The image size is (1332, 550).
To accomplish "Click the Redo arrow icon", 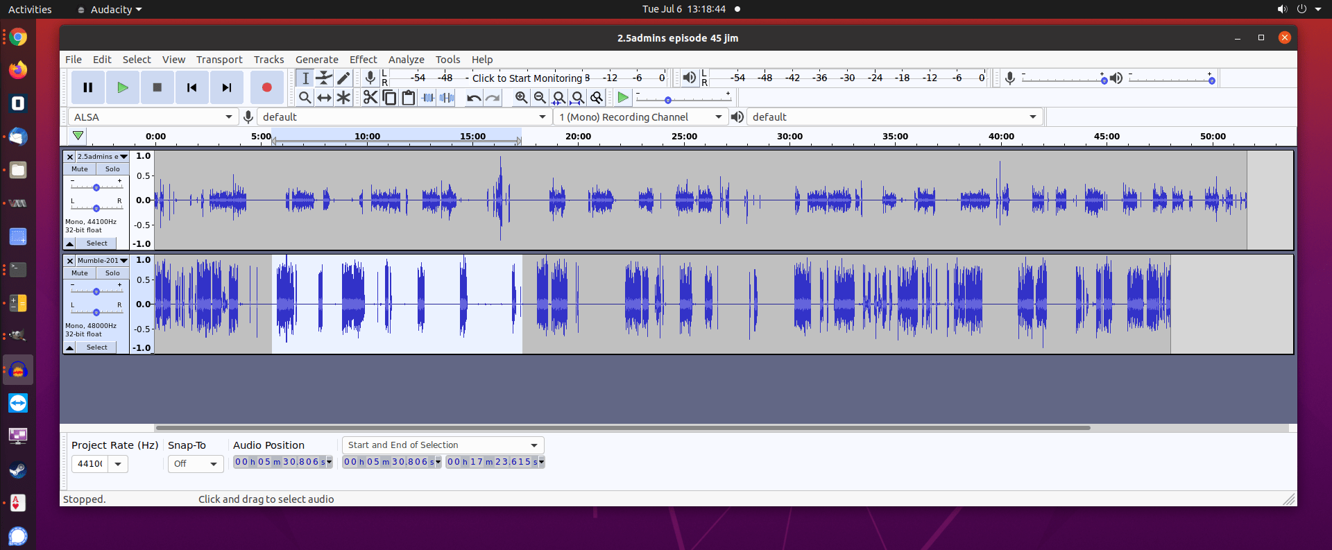I will pos(493,98).
